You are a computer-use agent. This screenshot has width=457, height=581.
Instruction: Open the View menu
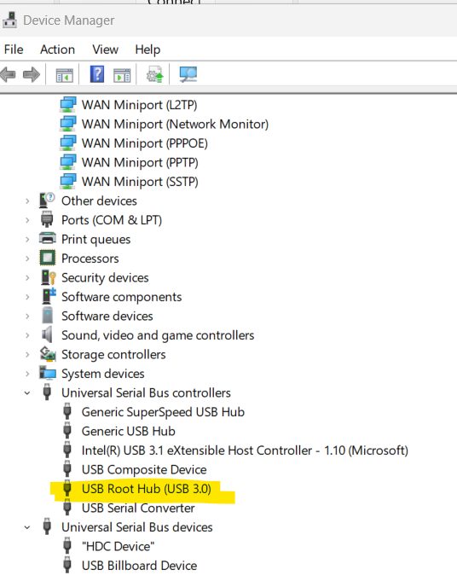[105, 49]
